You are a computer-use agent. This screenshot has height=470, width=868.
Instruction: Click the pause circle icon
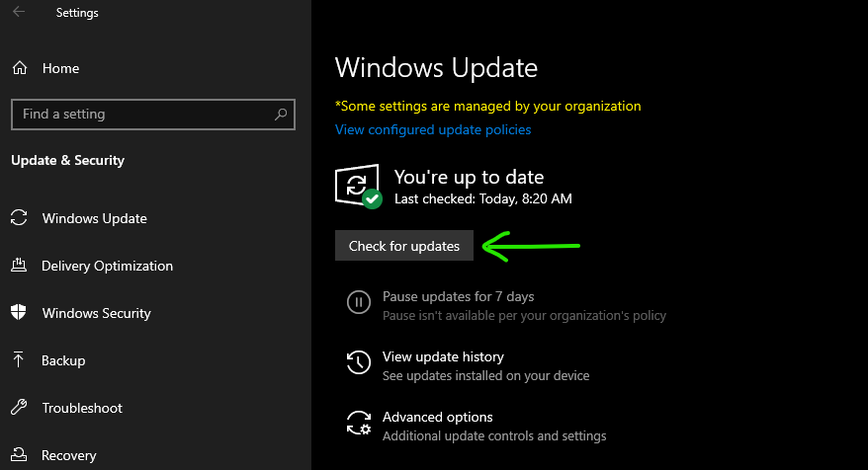tap(359, 302)
